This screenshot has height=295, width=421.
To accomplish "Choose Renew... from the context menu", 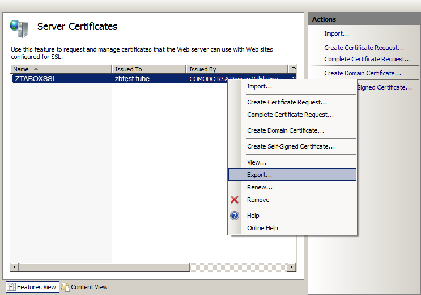I will (x=260, y=187).
